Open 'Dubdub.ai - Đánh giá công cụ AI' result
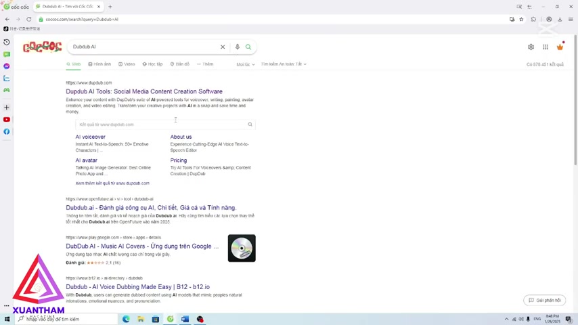This screenshot has width=578, height=325. click(151, 208)
